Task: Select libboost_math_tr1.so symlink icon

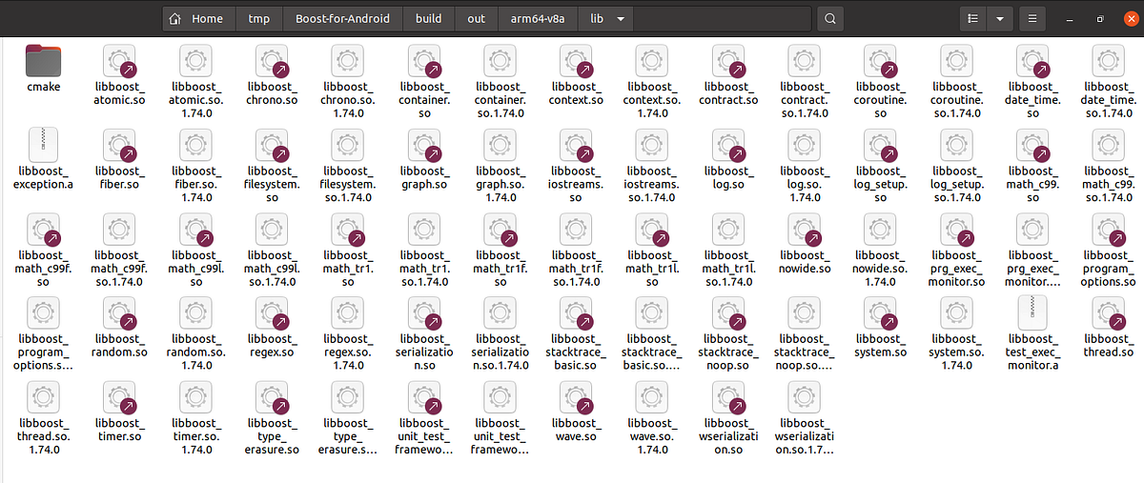Action: [349, 228]
